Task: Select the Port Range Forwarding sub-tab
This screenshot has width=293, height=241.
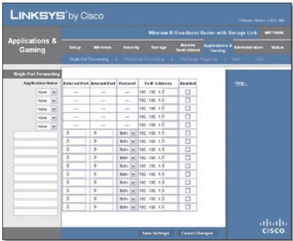Action: [144, 59]
